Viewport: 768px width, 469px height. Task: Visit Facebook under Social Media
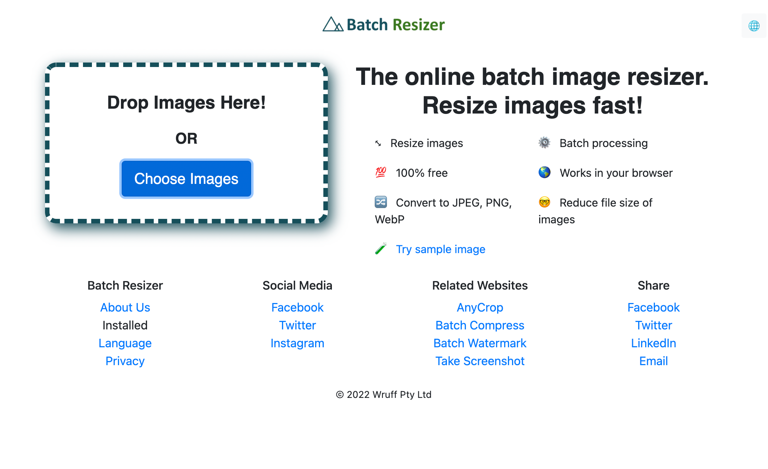point(297,307)
